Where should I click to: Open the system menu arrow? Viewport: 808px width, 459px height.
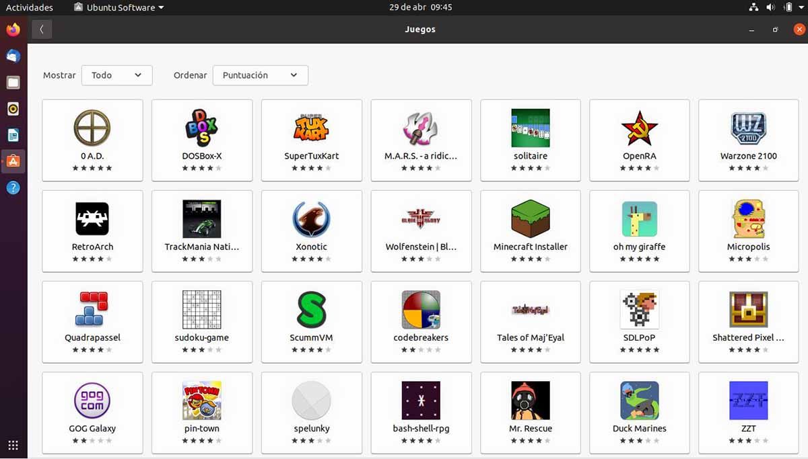(801, 8)
